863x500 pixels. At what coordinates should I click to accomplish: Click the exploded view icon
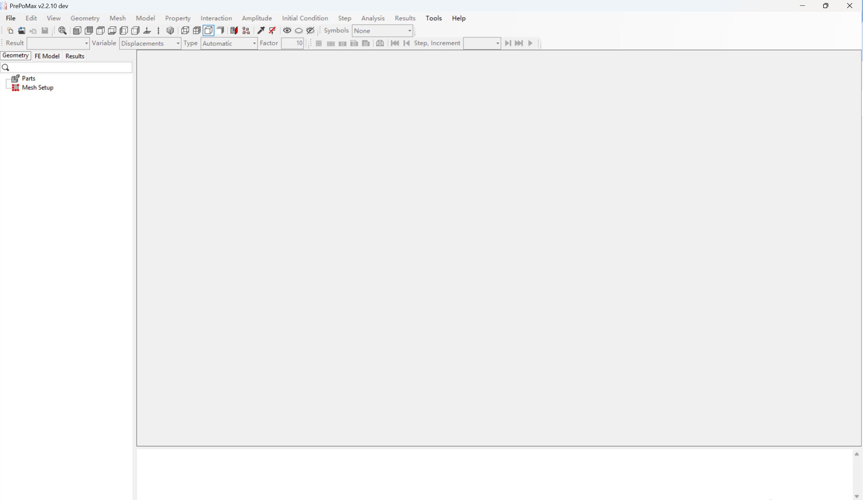click(246, 31)
